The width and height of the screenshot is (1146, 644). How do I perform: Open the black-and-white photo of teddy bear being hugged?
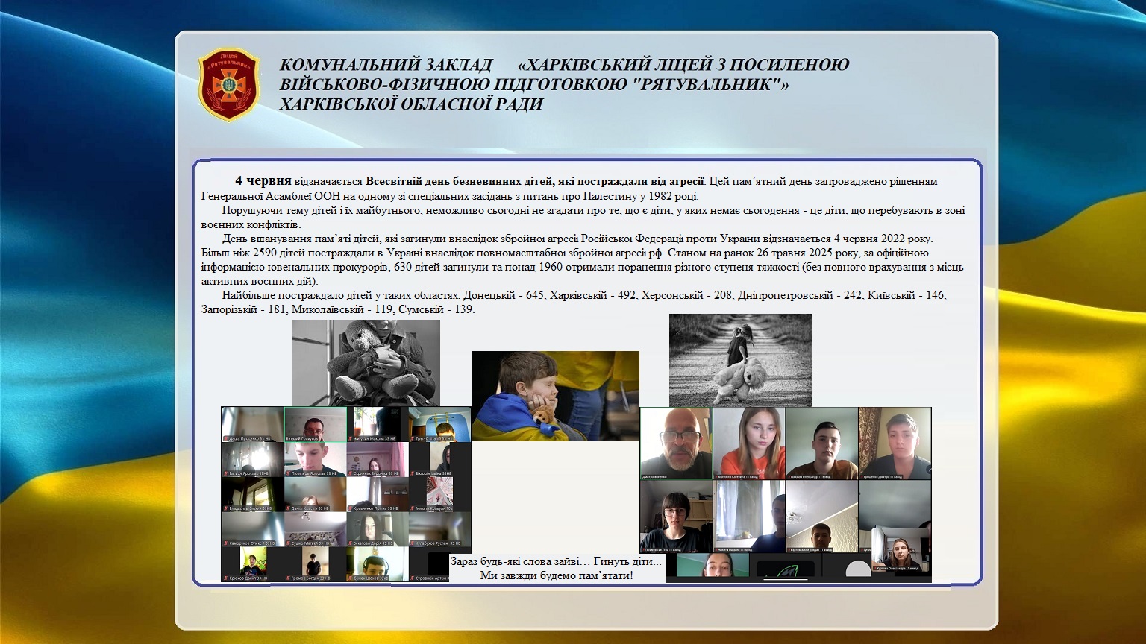click(x=366, y=363)
